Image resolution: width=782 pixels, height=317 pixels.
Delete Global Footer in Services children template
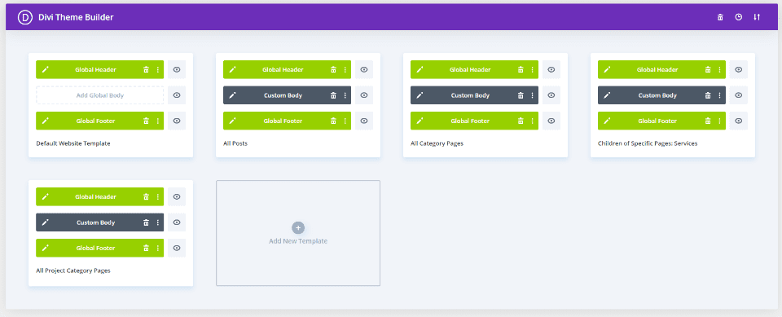click(708, 121)
